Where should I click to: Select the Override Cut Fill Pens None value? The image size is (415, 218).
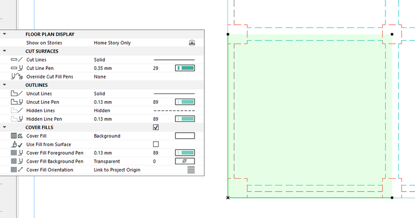click(x=100, y=76)
